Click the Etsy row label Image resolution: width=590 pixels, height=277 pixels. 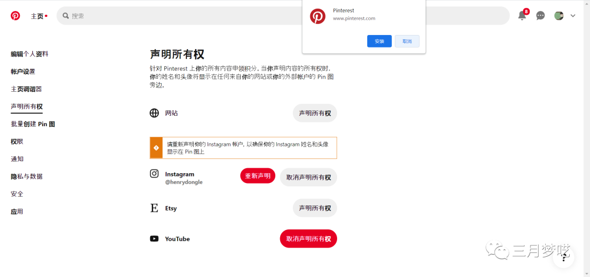coord(171,209)
